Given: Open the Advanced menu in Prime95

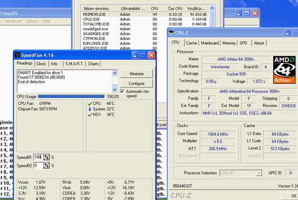Looking at the screenshot, I should pyautogui.click(x=14, y=21).
